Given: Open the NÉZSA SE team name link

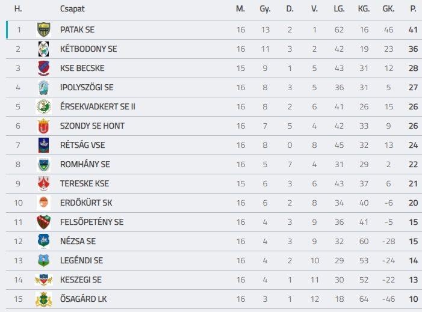Looking at the screenshot, I should tap(78, 241).
